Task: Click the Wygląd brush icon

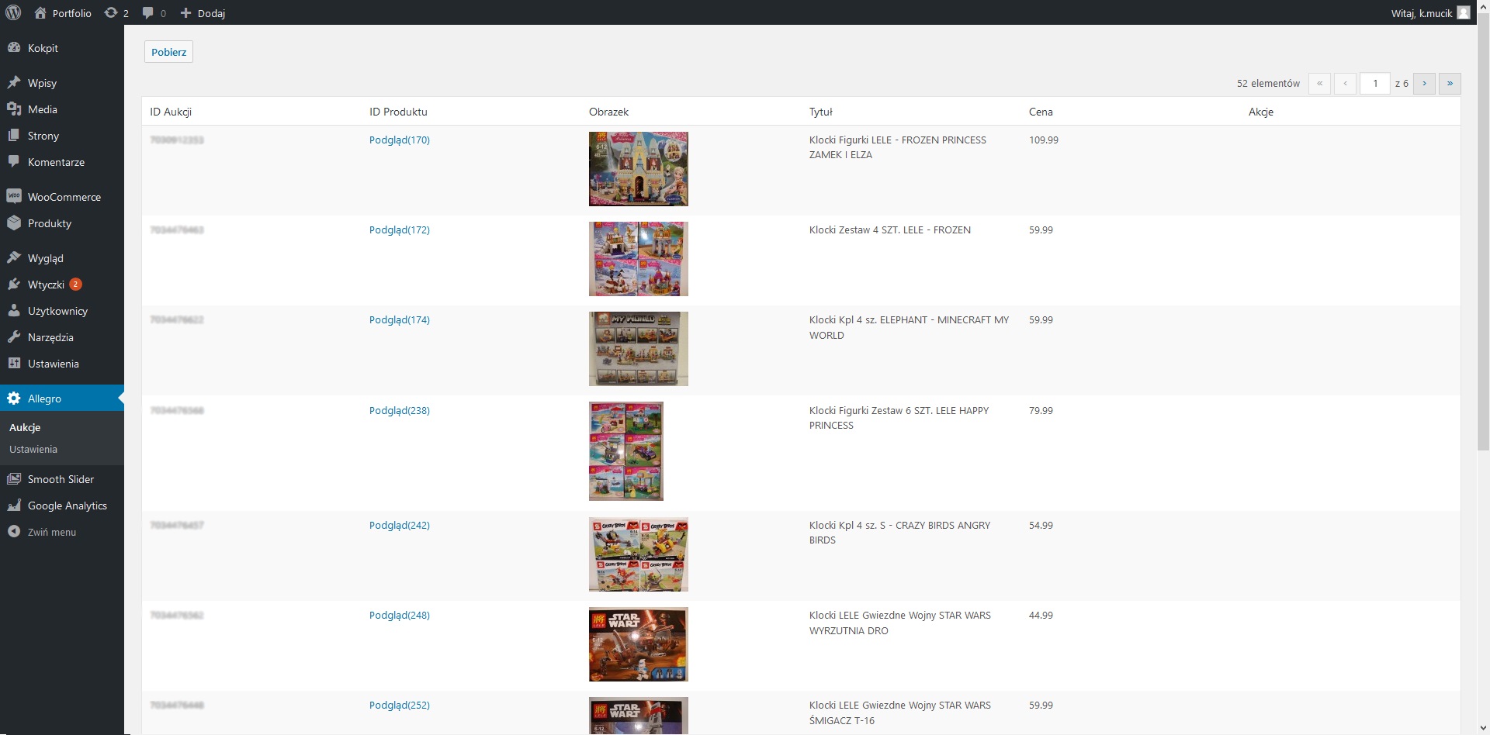Action: [14, 257]
